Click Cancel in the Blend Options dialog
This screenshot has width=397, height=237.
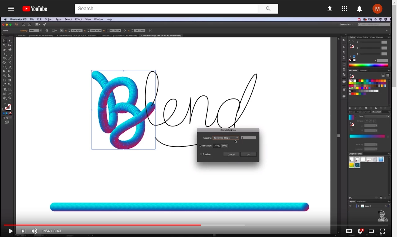pos(231,154)
